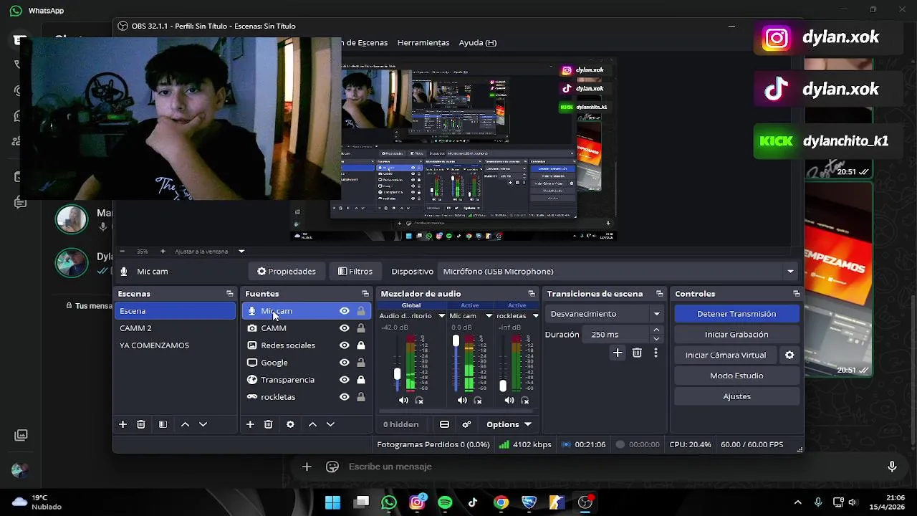Open Filtros for Mic cam
Screen dimensions: 917x516
355,272
